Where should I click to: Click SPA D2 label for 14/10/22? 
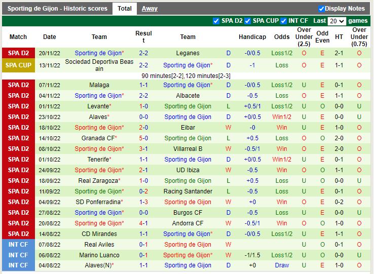18,138
